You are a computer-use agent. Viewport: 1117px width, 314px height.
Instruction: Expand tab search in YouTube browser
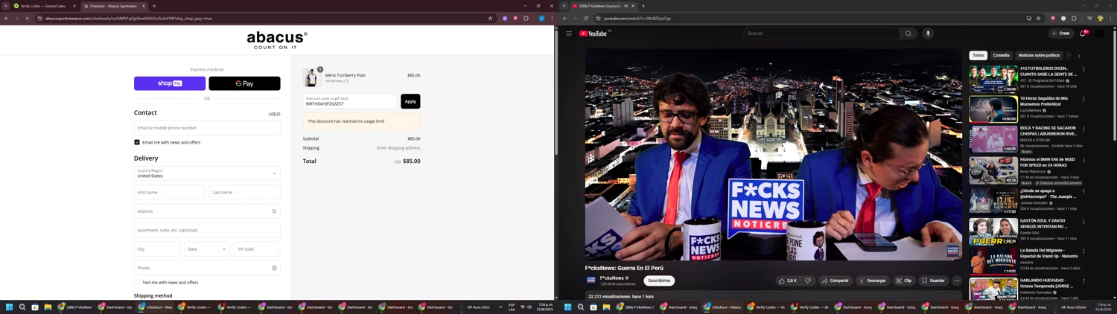[x=564, y=6]
